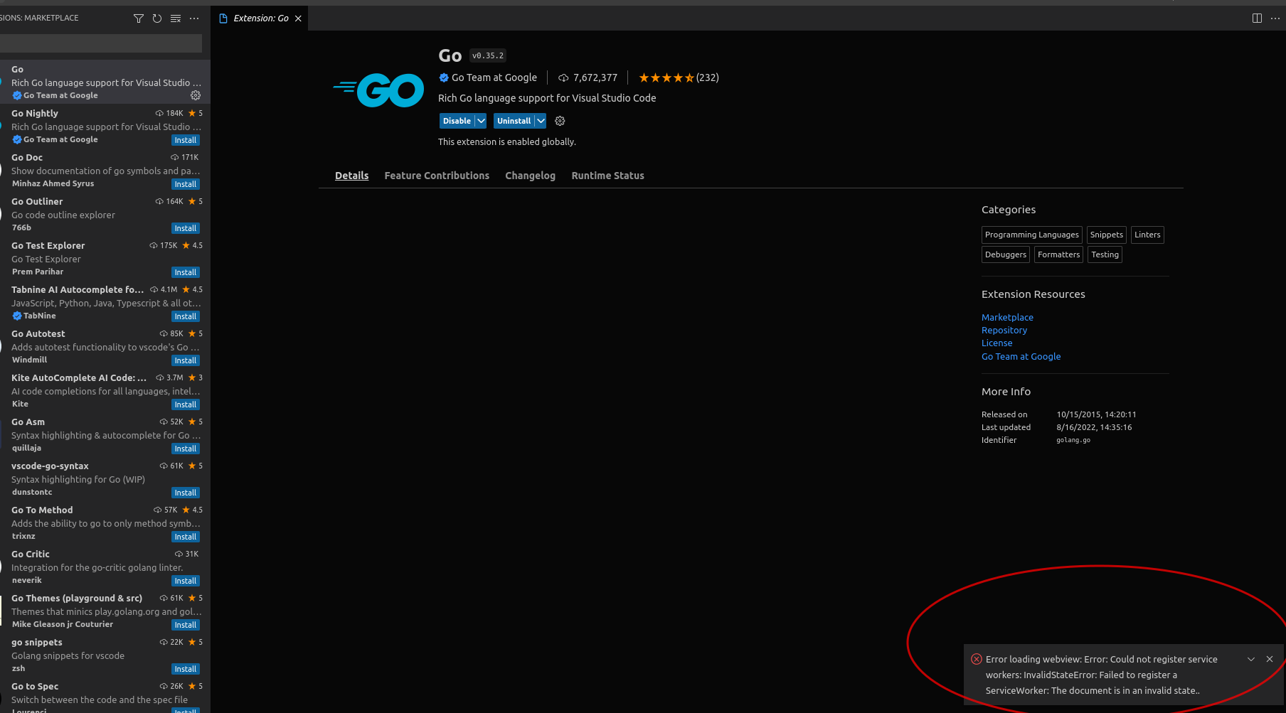This screenshot has height=713, width=1286.
Task: Open more actions in Extensions panel
Action: [x=194, y=18]
